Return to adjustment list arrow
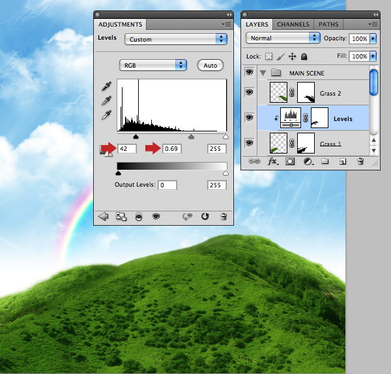Screen dimensions: 391x374 tap(103, 217)
